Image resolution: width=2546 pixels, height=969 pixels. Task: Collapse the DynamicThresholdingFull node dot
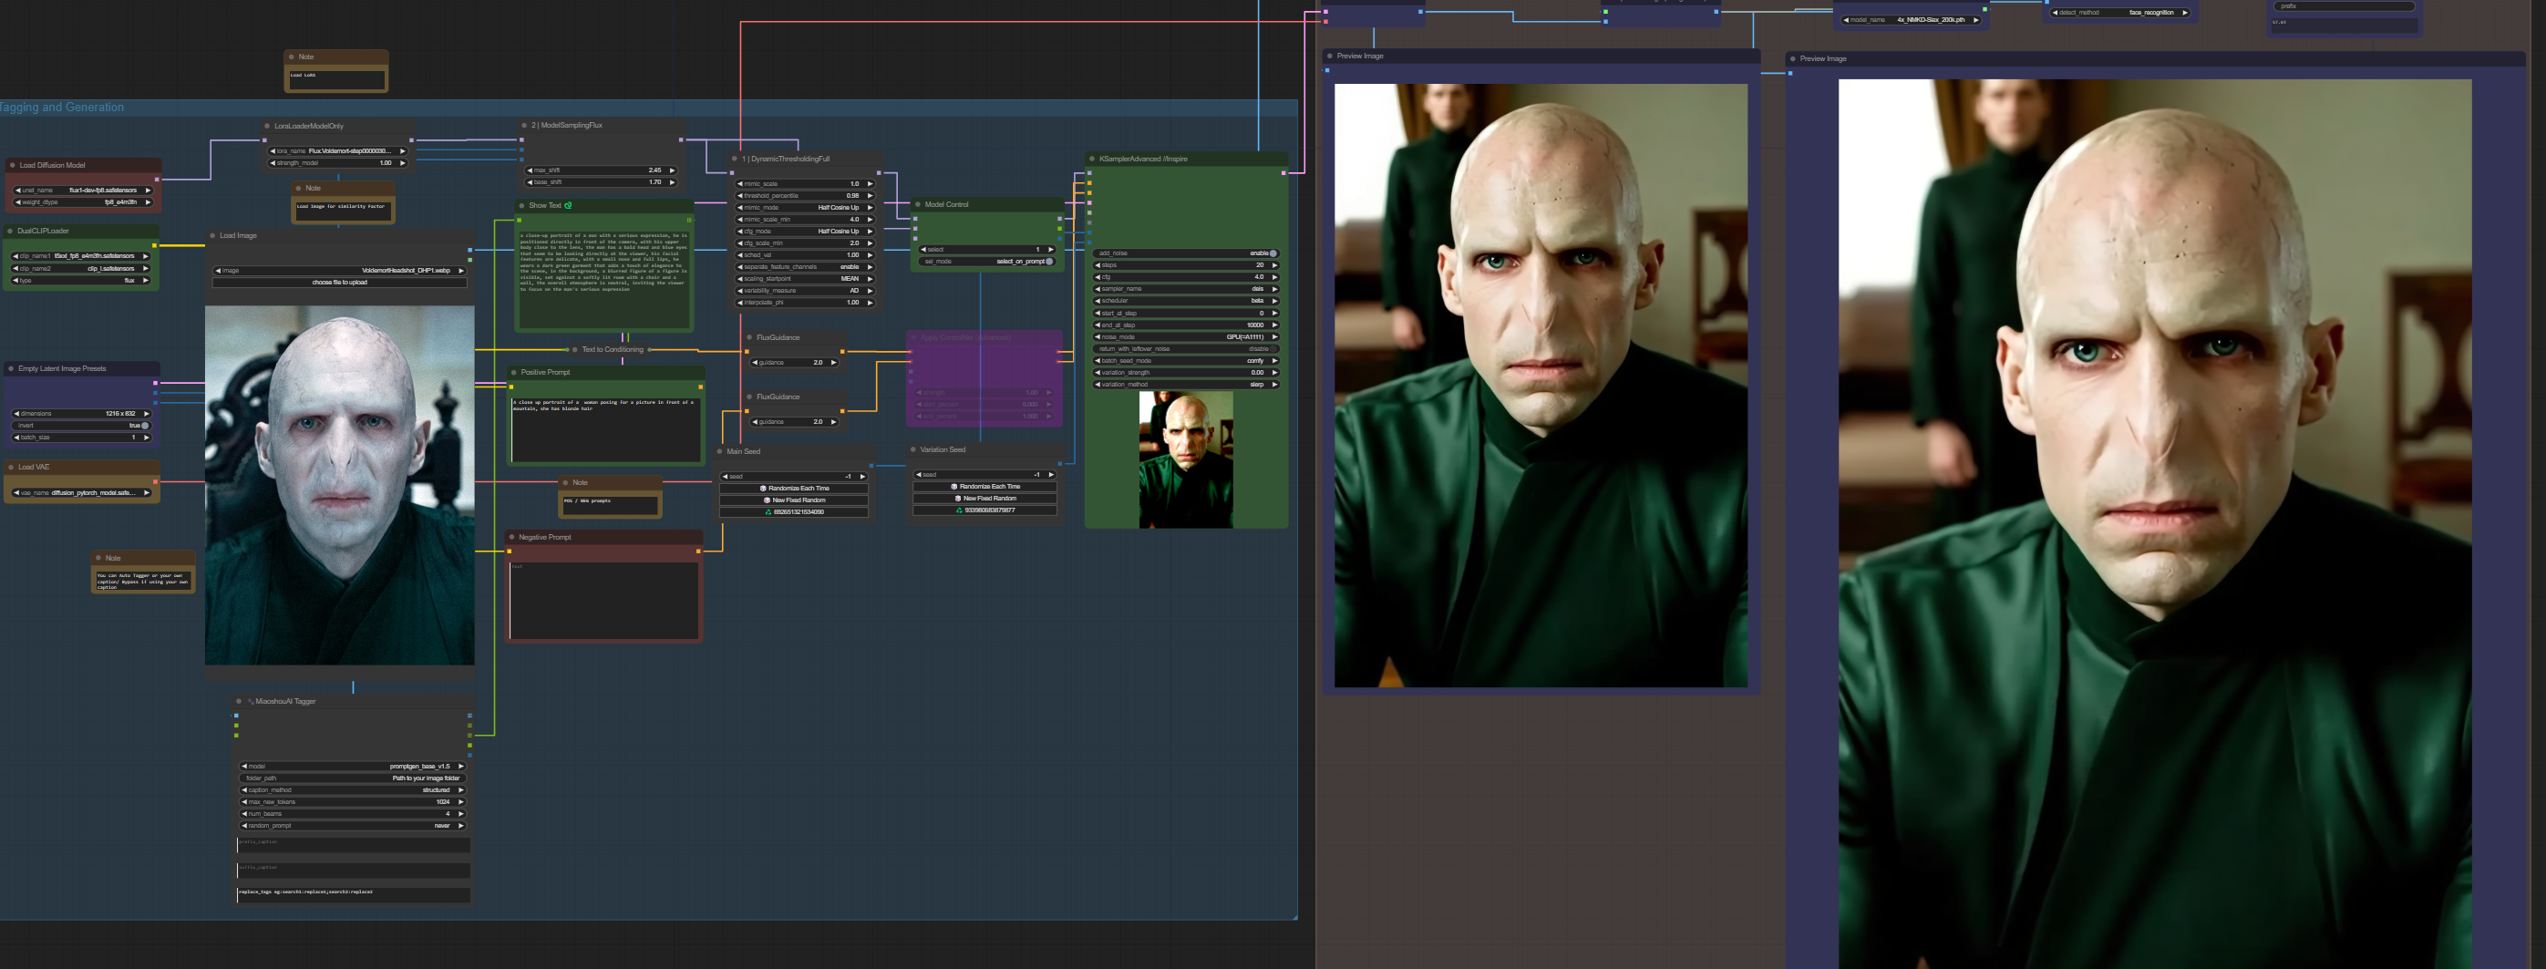(x=735, y=159)
